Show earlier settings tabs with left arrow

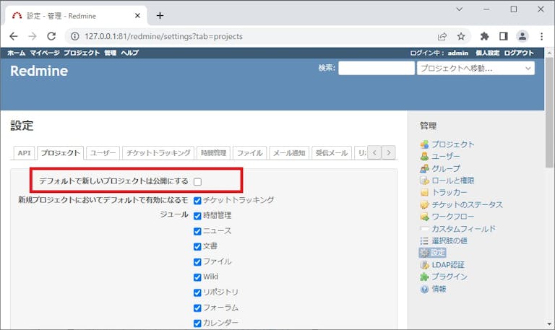click(x=374, y=153)
